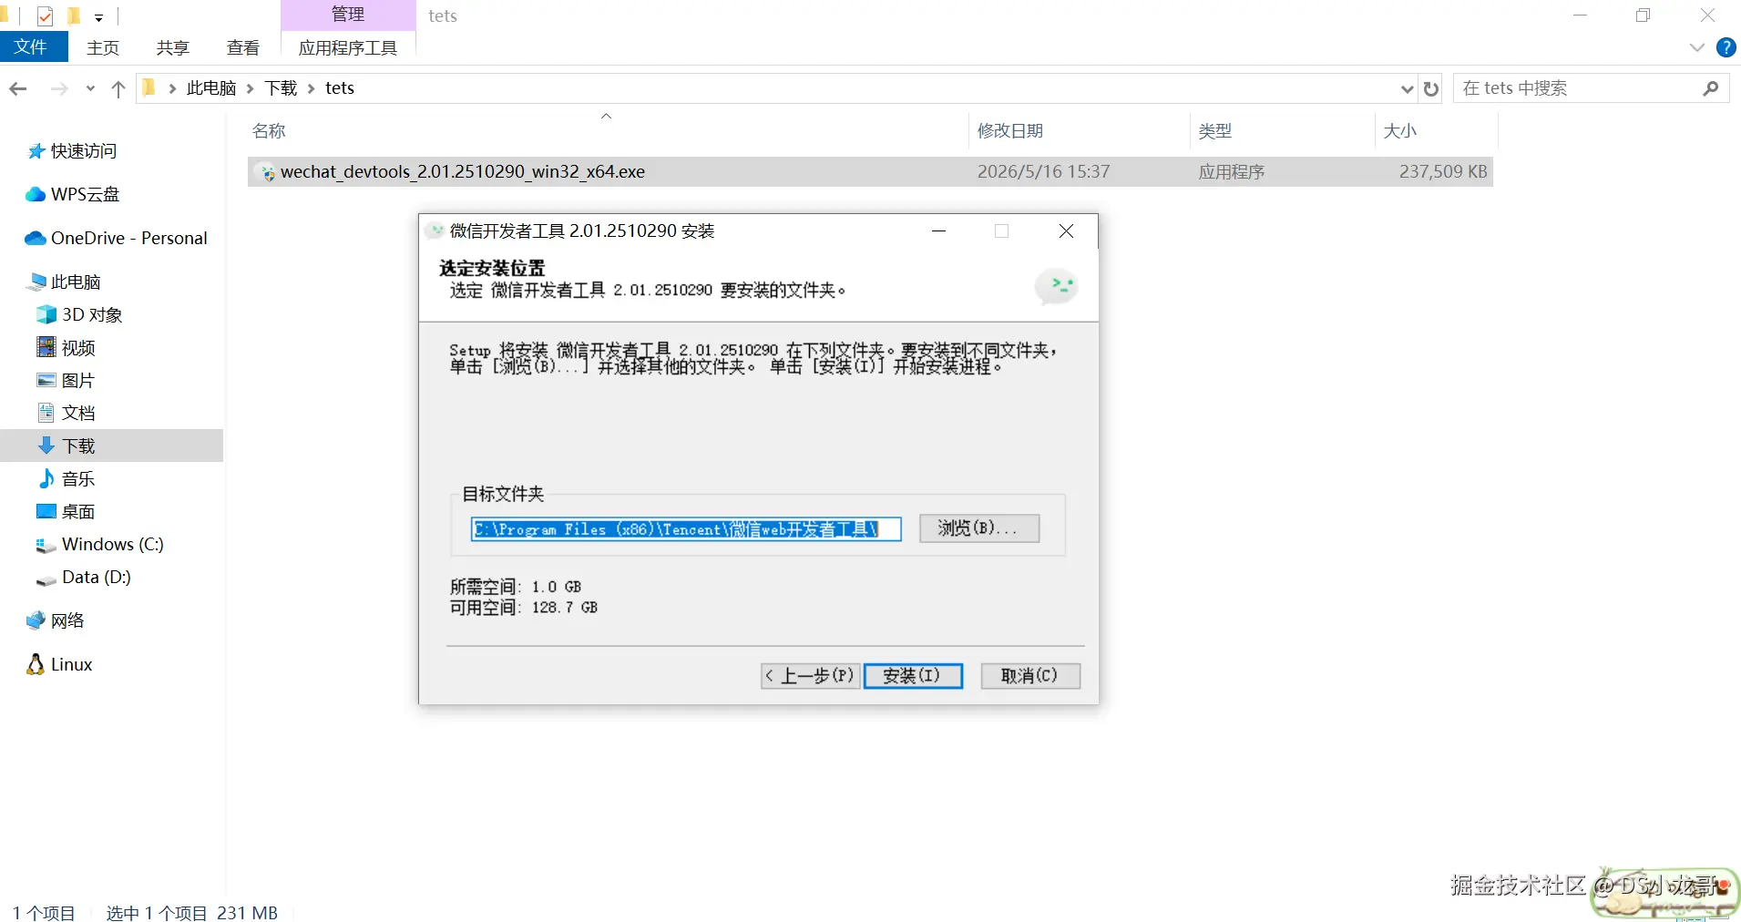The height and width of the screenshot is (922, 1741).
Task: Open the 视频 folder in sidebar
Action: pos(66,348)
